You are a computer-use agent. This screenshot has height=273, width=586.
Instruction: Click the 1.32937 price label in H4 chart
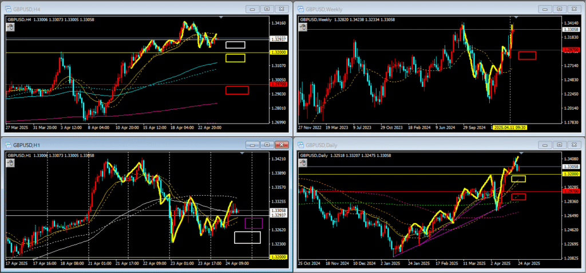pyautogui.click(x=279, y=39)
